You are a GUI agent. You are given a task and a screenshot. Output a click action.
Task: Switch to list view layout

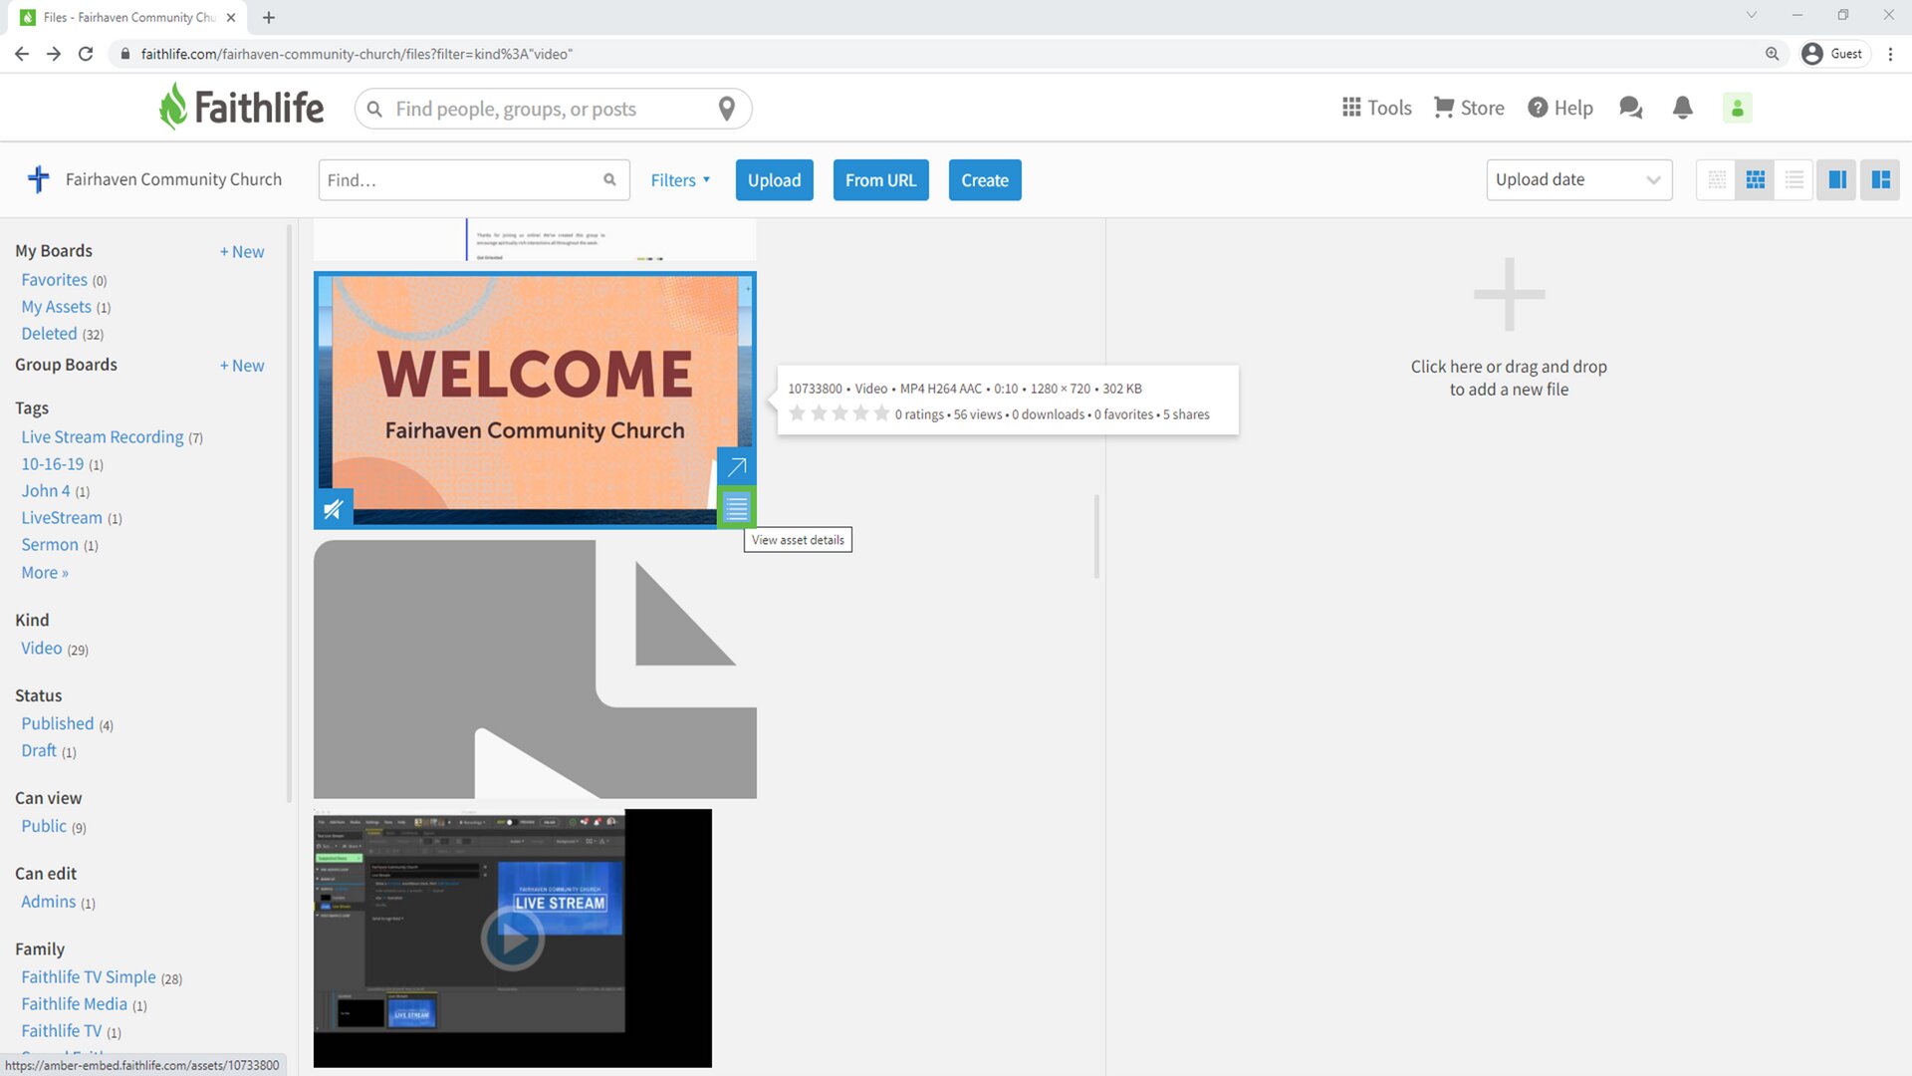1794,179
